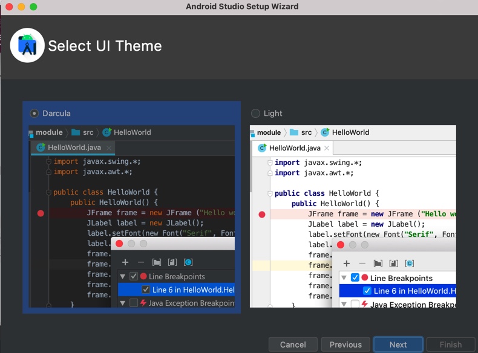478x353 pixels.
Task: Click the Darcula label text
Action: [56, 114]
